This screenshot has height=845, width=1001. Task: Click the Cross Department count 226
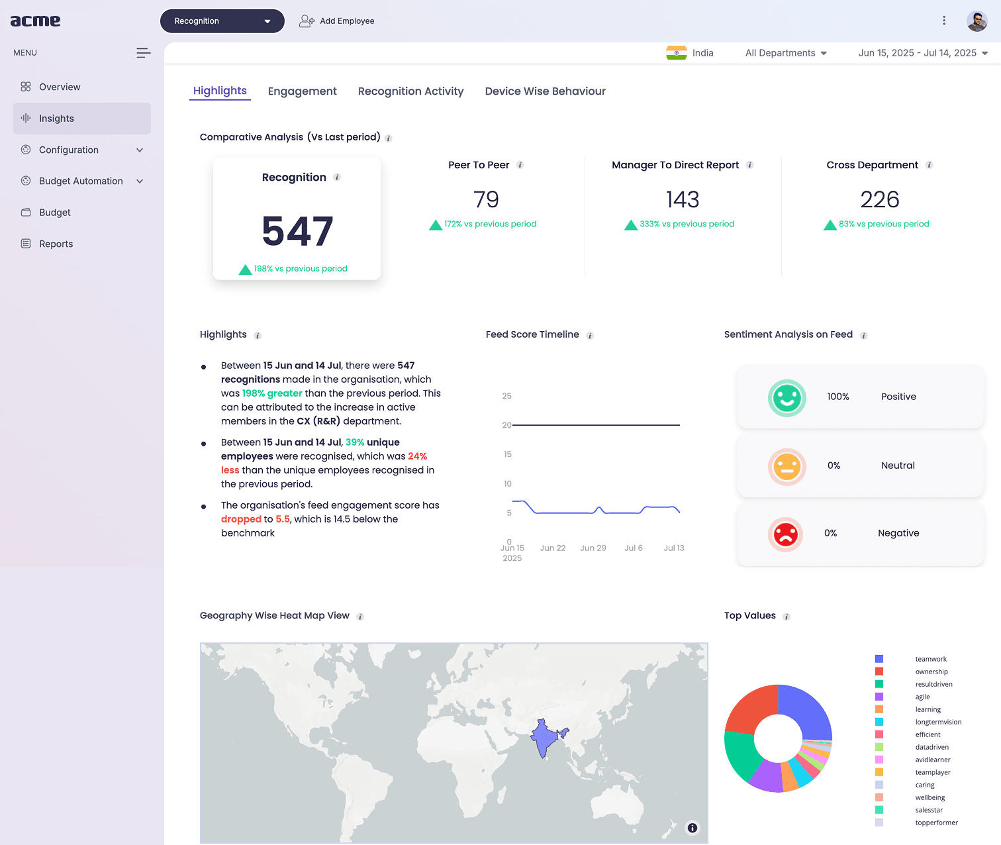click(x=879, y=199)
